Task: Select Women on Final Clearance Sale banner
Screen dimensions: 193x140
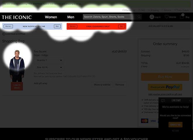Action: coord(73,26)
